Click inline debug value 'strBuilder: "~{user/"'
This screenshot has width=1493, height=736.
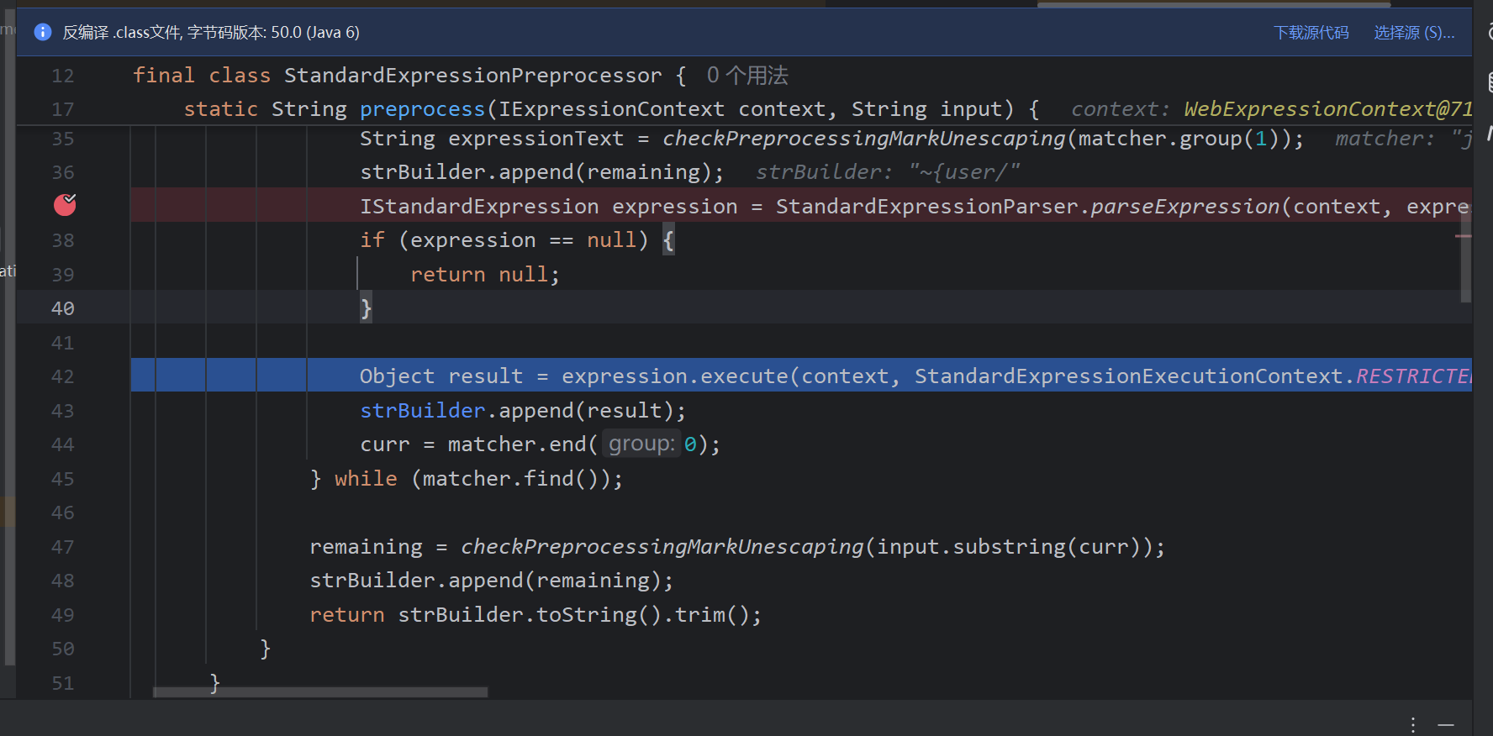[888, 172]
